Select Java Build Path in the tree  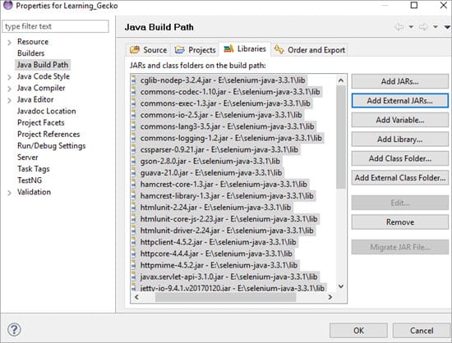[43, 65]
